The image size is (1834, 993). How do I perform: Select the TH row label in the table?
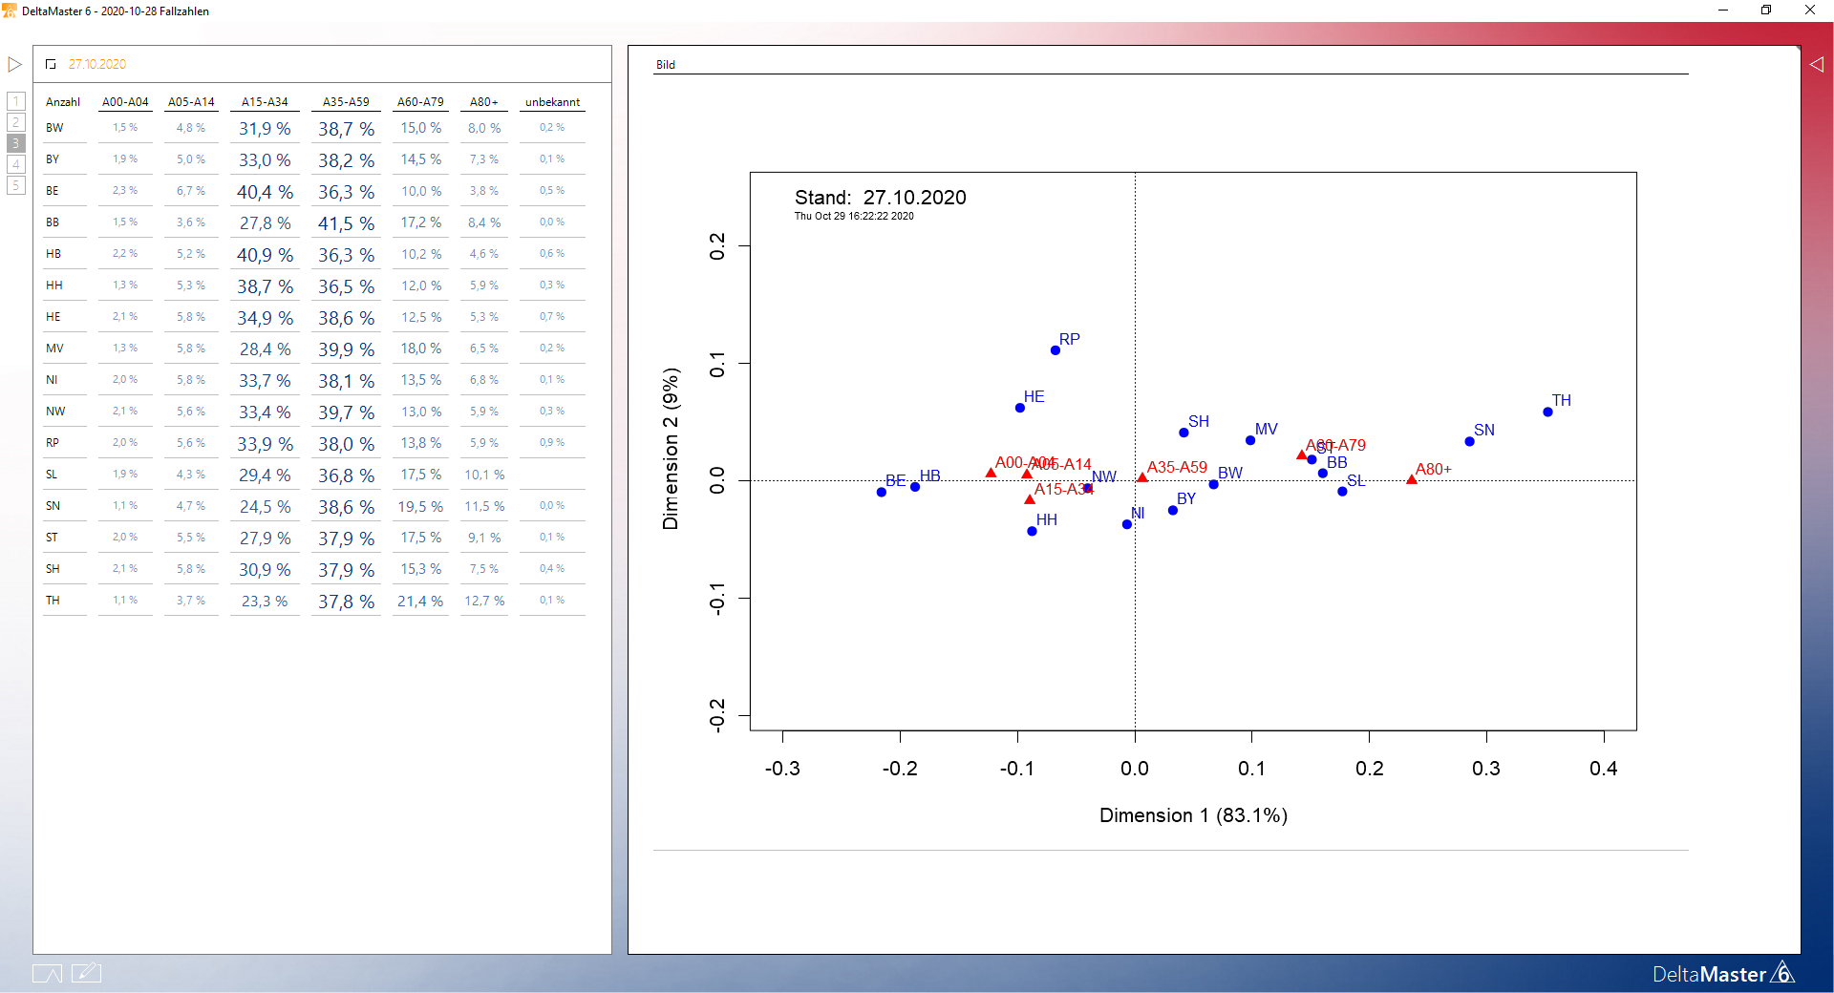[x=53, y=601]
